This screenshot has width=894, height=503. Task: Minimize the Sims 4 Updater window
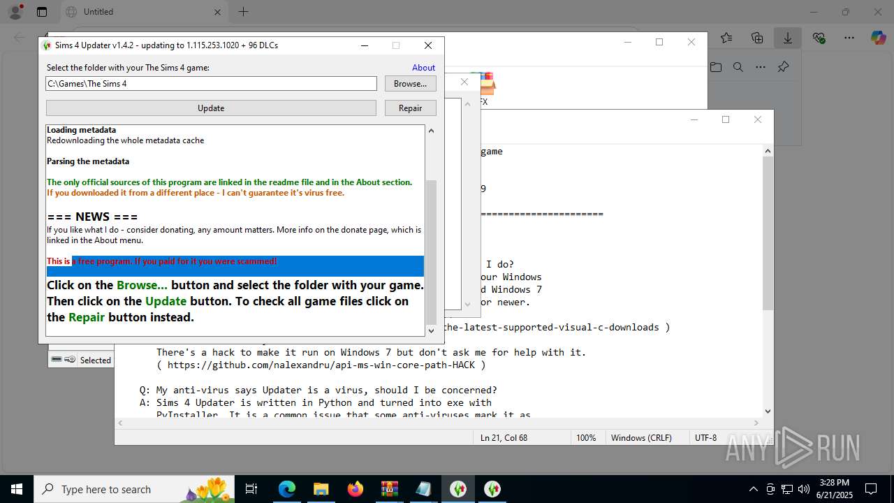coord(365,45)
